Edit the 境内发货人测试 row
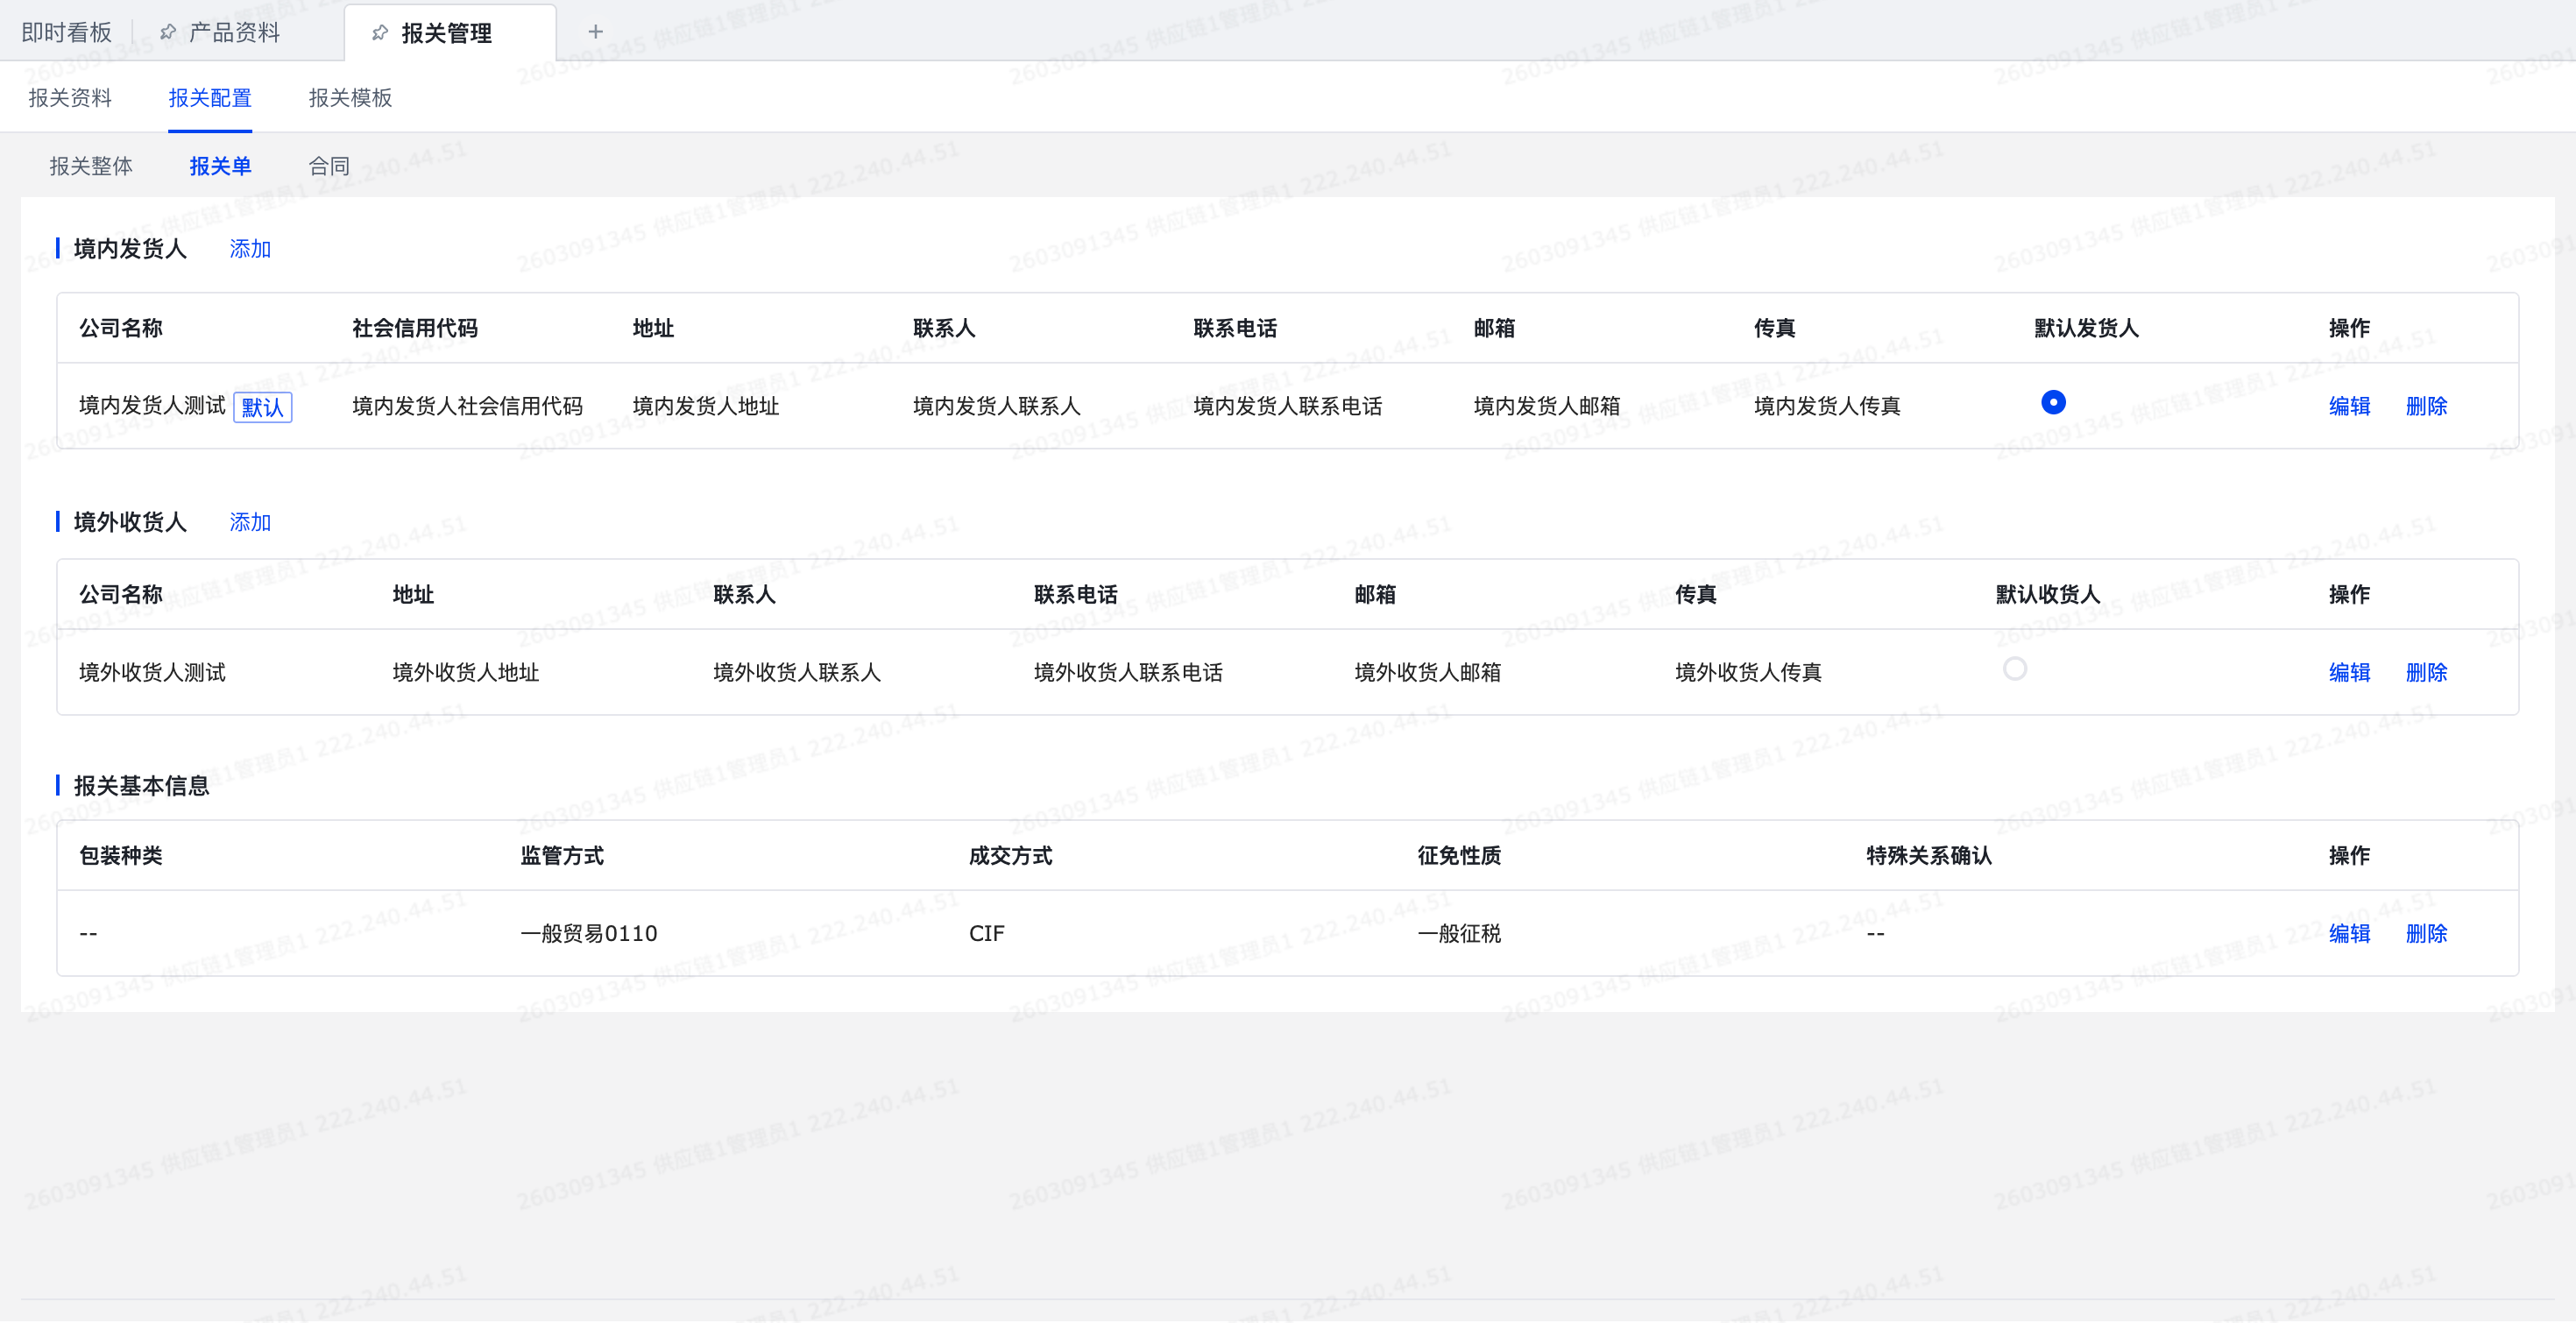The image size is (2576, 1323). click(x=2348, y=406)
